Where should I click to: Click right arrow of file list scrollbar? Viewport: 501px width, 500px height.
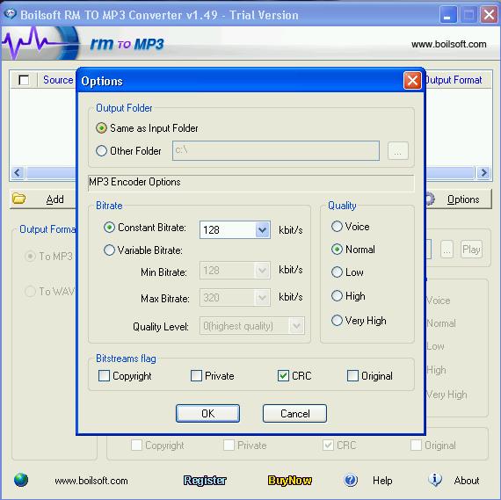pyautogui.click(x=483, y=173)
